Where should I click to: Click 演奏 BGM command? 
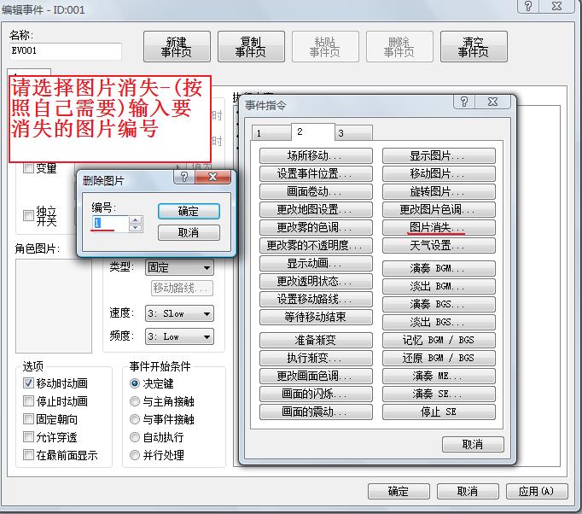click(x=439, y=268)
